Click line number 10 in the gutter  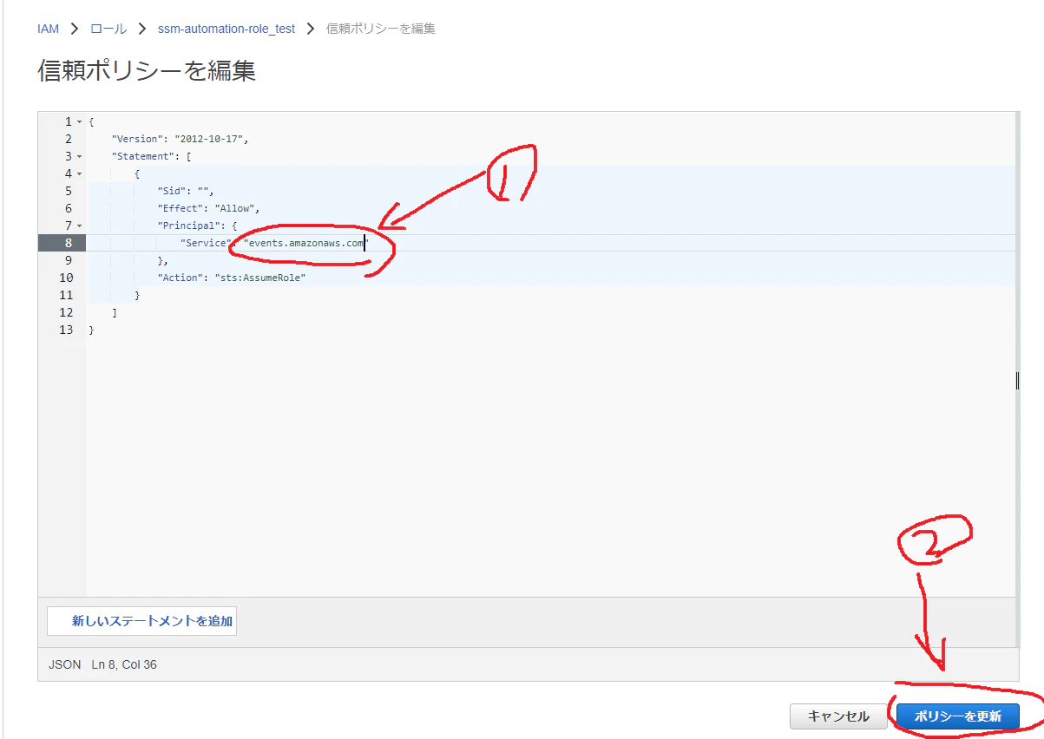(66, 278)
